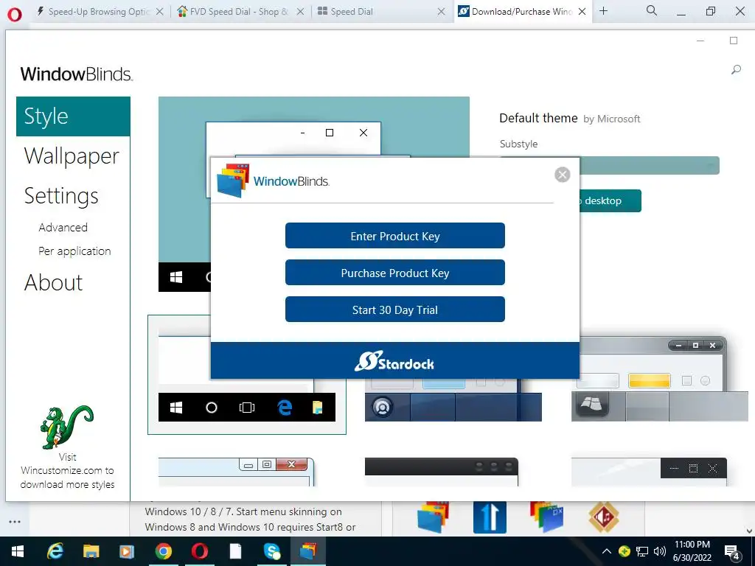Click the WindowBlinds search magnifier icon
The image size is (755, 566).
(x=736, y=70)
